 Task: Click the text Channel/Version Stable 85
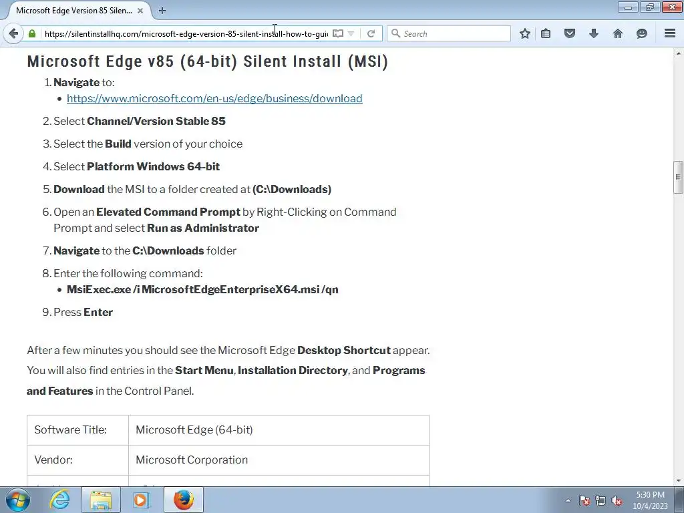click(156, 121)
